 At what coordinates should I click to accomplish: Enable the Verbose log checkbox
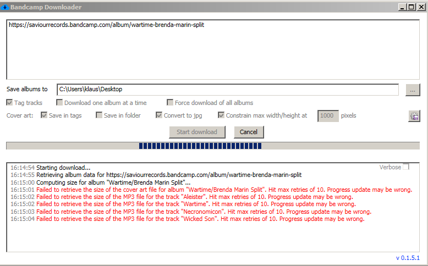pyautogui.click(x=406, y=167)
